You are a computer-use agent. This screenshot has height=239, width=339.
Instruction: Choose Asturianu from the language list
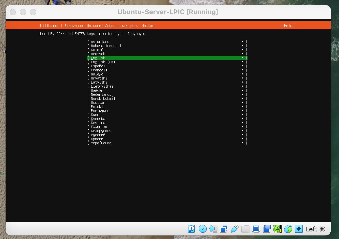167,42
